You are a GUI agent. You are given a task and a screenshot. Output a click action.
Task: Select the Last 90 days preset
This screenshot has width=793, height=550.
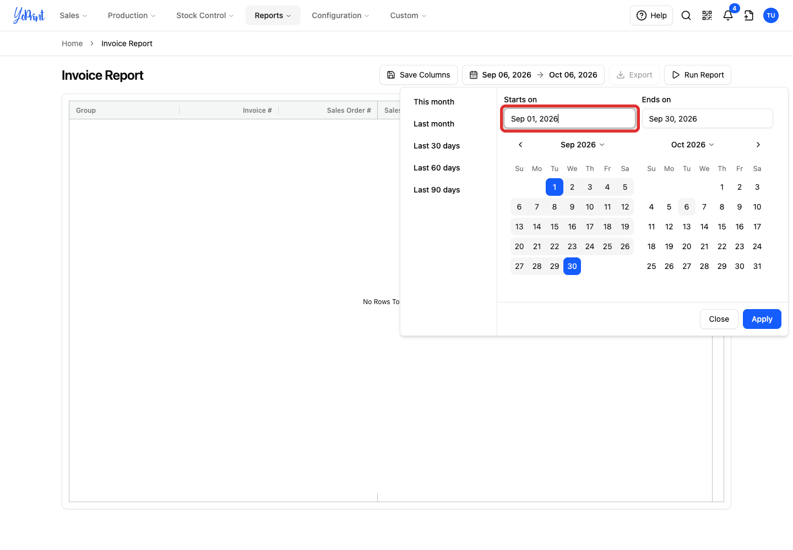[x=437, y=190]
